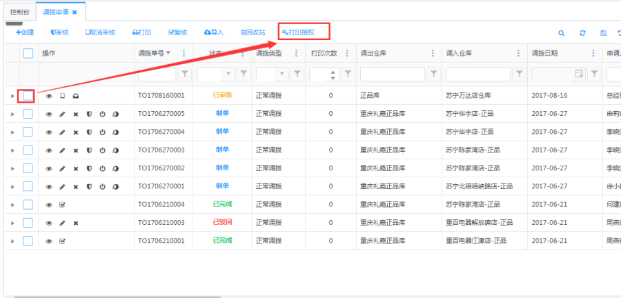Click the search magnifier icon in top-right toolbar
The width and height of the screenshot is (621, 298).
(x=562, y=32)
